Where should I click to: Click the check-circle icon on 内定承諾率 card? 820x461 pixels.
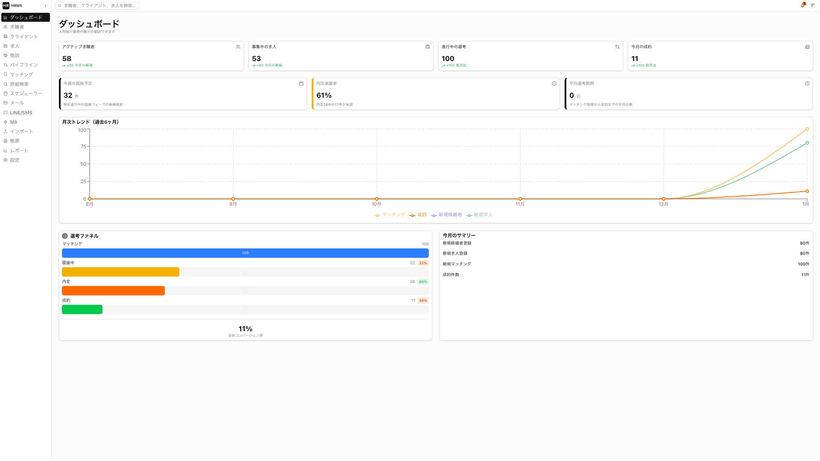coord(554,84)
